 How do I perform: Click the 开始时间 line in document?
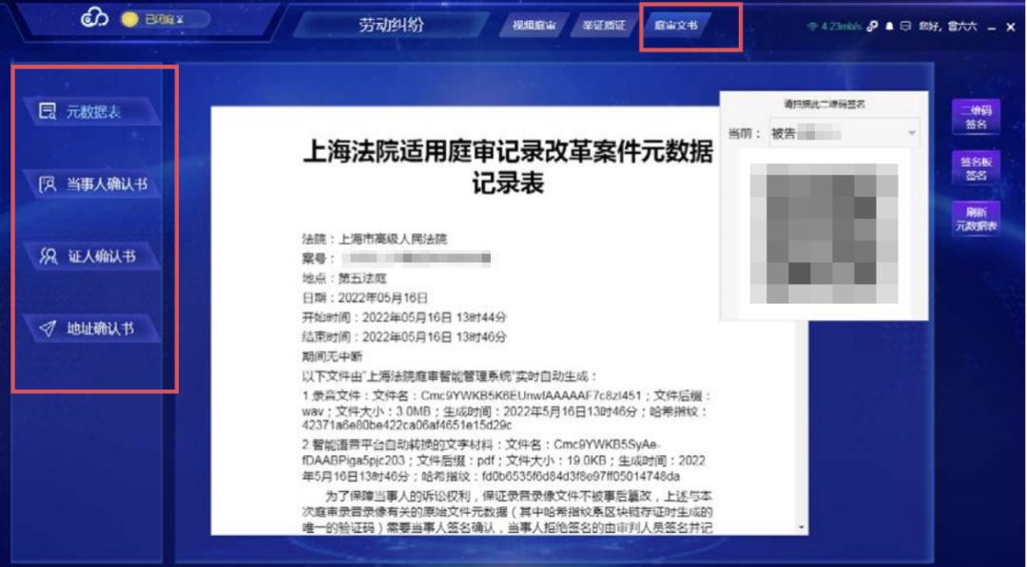click(404, 318)
